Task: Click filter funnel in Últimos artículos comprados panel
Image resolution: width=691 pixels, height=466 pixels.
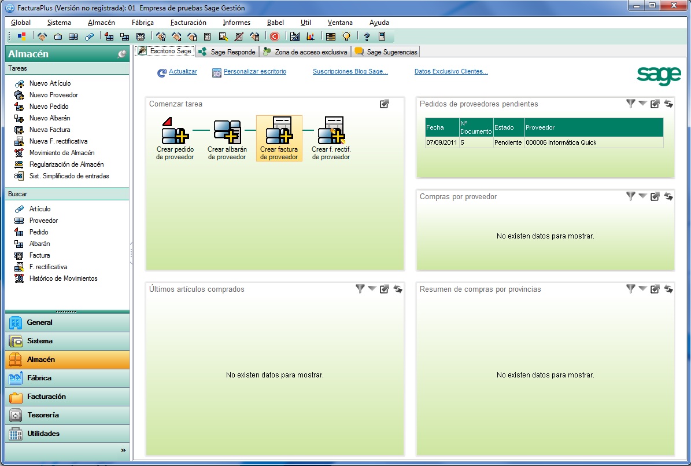Action: click(x=360, y=289)
